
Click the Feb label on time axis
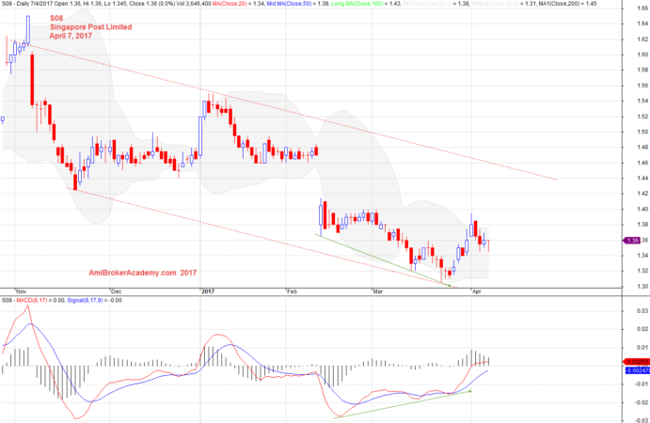click(292, 291)
